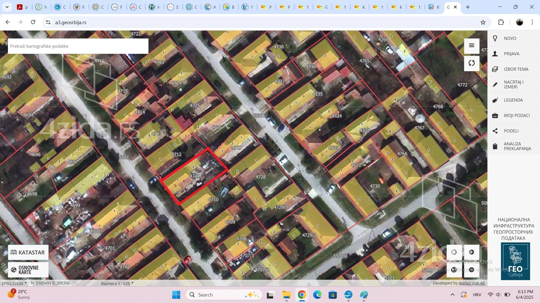The image size is (540, 303).
Task: Click the crosshair locate-me button
Action: coord(454,252)
